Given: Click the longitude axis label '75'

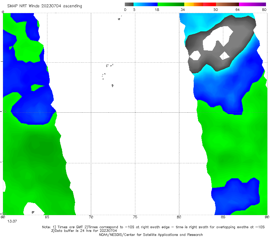Looking at the screenshot, I should [x=135, y=217].
